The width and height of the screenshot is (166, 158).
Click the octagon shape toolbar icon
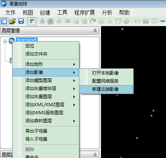84,22
